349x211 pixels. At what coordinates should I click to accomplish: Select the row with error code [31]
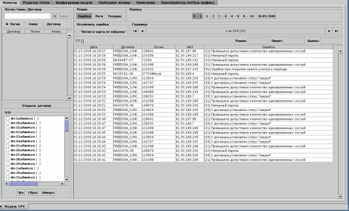[x=203, y=69]
